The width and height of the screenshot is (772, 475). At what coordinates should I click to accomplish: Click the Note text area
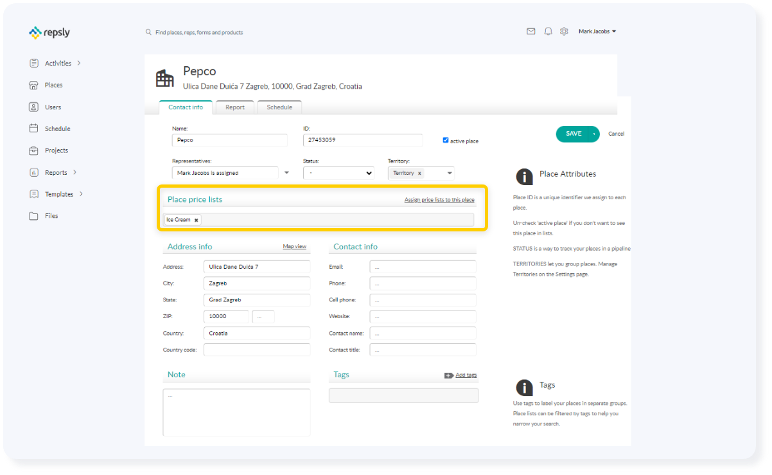[236, 412]
